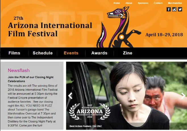Visit the Sponsors link

143,3
